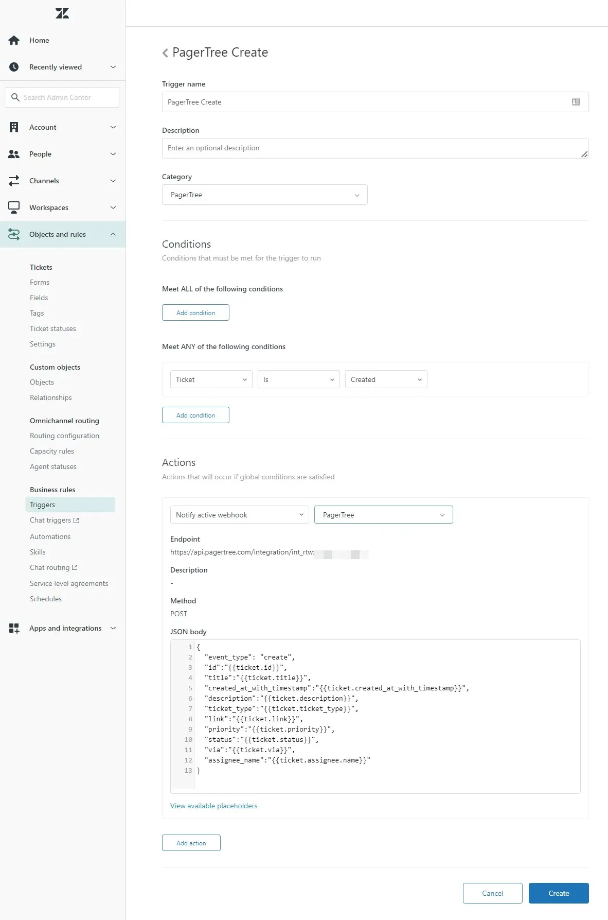Click the Create button
Image resolution: width=608 pixels, height=920 pixels.
558,893
